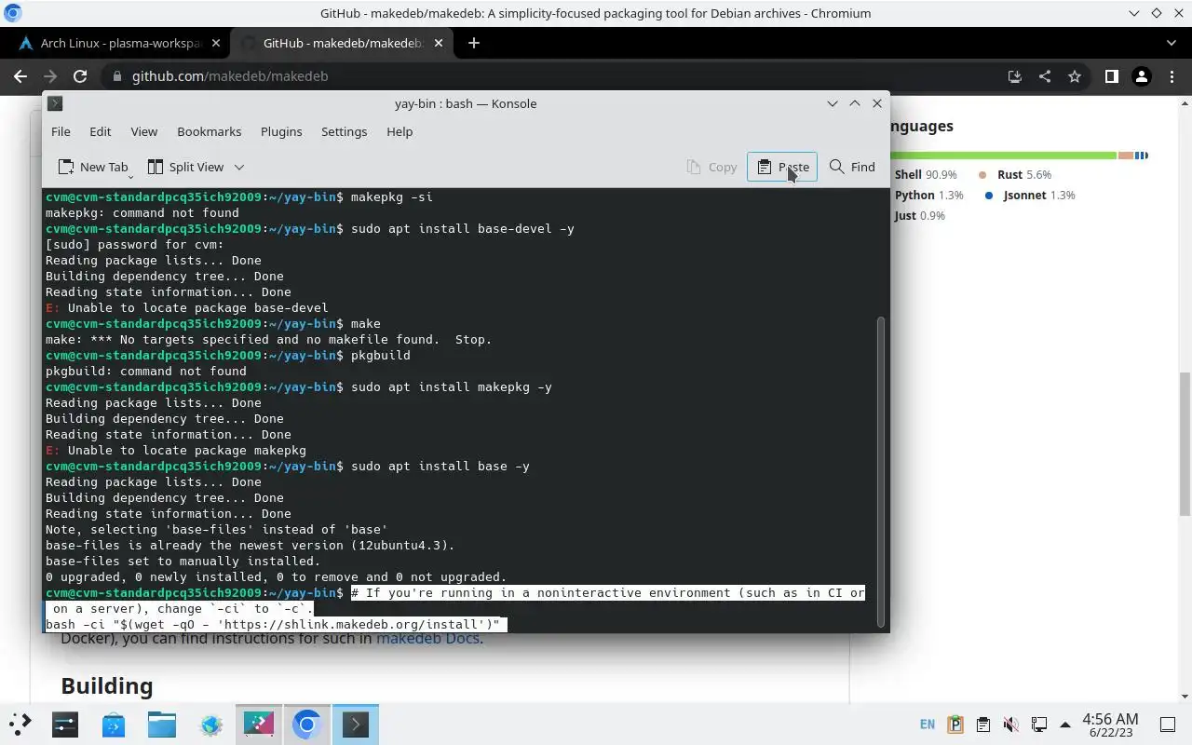Image resolution: width=1192 pixels, height=745 pixels.
Task: Open the Settings menu in Konsole
Action: tap(344, 131)
